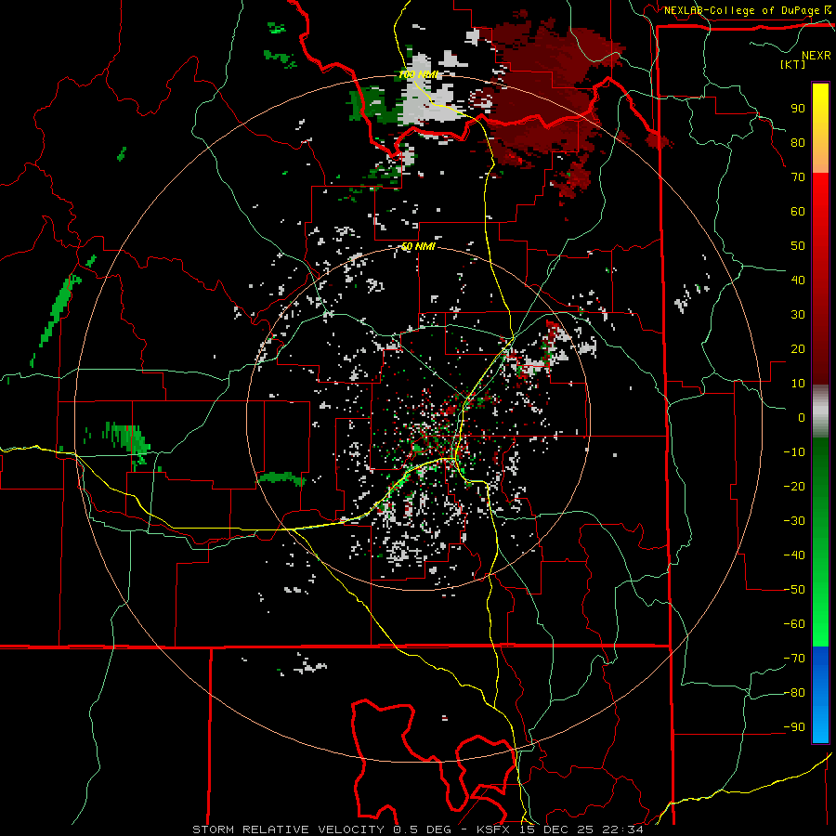
Task: Click the -20 scale value
Action: click(794, 486)
